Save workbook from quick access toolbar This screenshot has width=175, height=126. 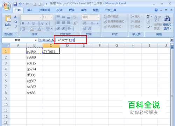15,4
